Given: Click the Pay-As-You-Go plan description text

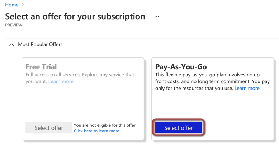Looking at the screenshot, I should coord(208,81).
